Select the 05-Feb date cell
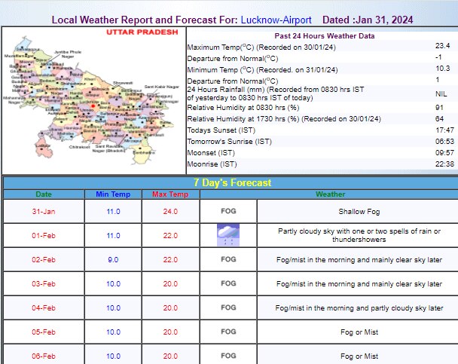 [x=44, y=332]
